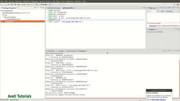180x101 pixels.
Task: Click the Search toolbar icon
Action: pos(31,4)
